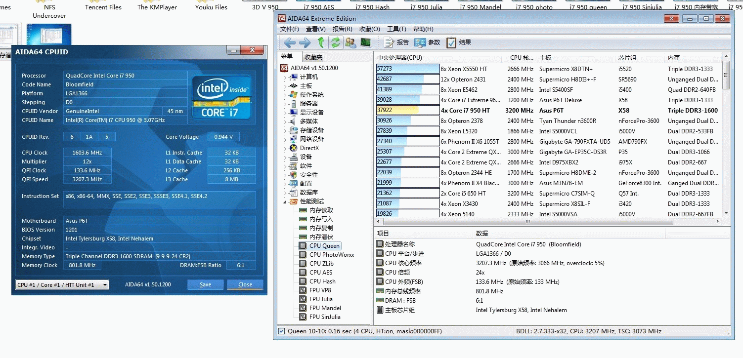Select FPU Julia benchmark in tree
Image resolution: width=743 pixels, height=358 pixels.
click(x=321, y=299)
